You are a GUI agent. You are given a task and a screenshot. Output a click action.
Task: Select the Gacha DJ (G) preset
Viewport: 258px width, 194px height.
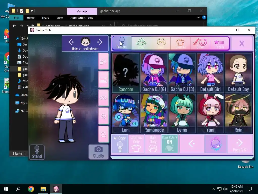154,73
